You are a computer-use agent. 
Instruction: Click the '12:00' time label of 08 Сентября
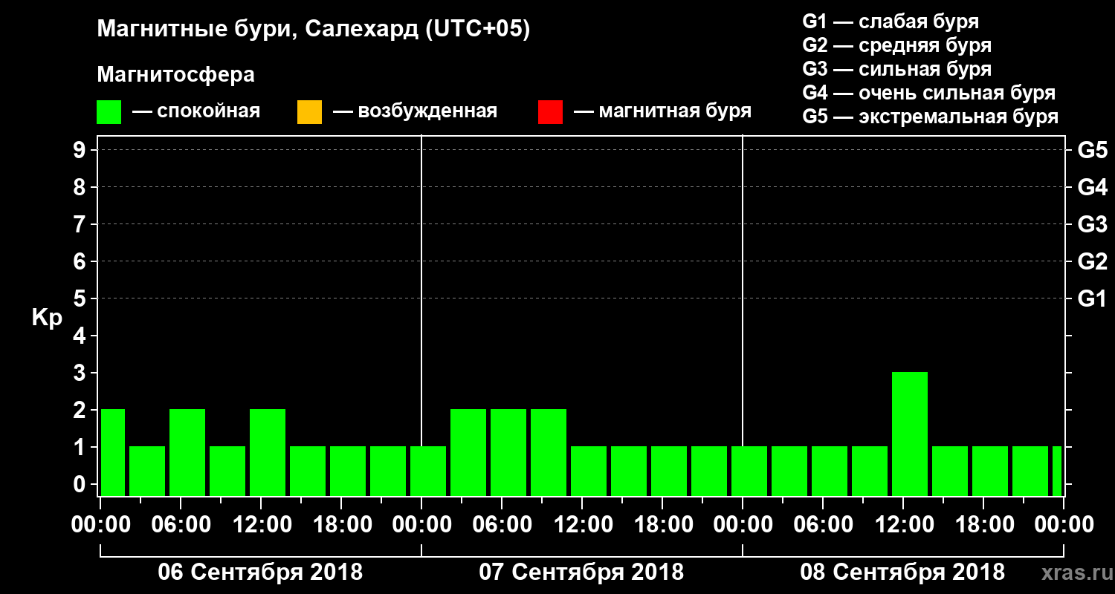[904, 525]
